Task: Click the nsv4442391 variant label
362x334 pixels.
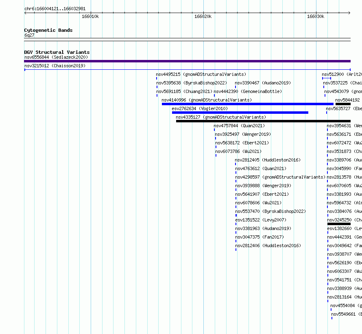Action: tap(345, 237)
